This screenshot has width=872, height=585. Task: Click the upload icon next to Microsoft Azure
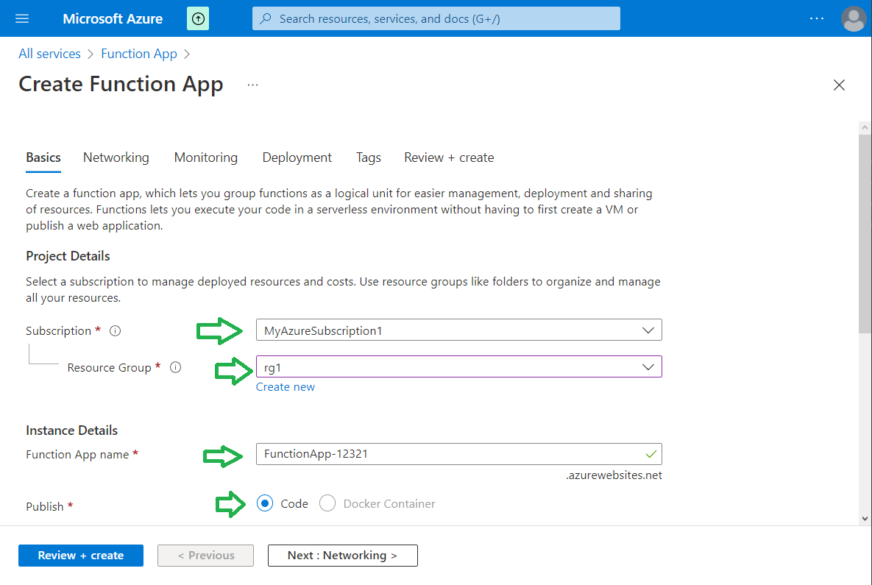(x=198, y=19)
